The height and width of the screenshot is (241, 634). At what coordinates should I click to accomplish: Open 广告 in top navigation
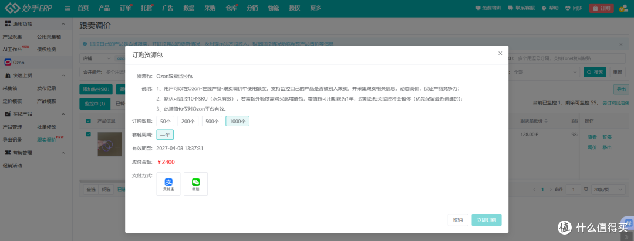pos(167,8)
